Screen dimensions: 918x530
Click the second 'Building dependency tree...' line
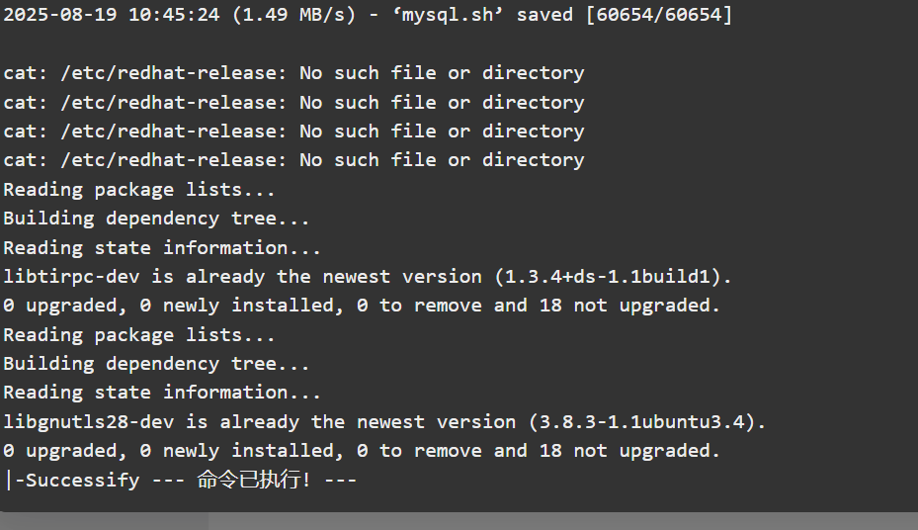tap(156, 364)
